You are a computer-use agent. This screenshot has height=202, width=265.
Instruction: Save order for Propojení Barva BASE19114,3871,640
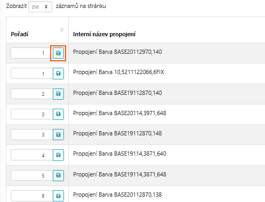58,155
